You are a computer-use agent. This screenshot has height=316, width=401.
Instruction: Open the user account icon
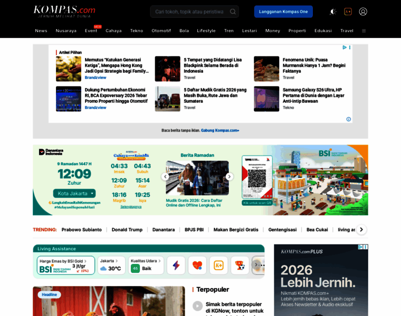pos(363,12)
